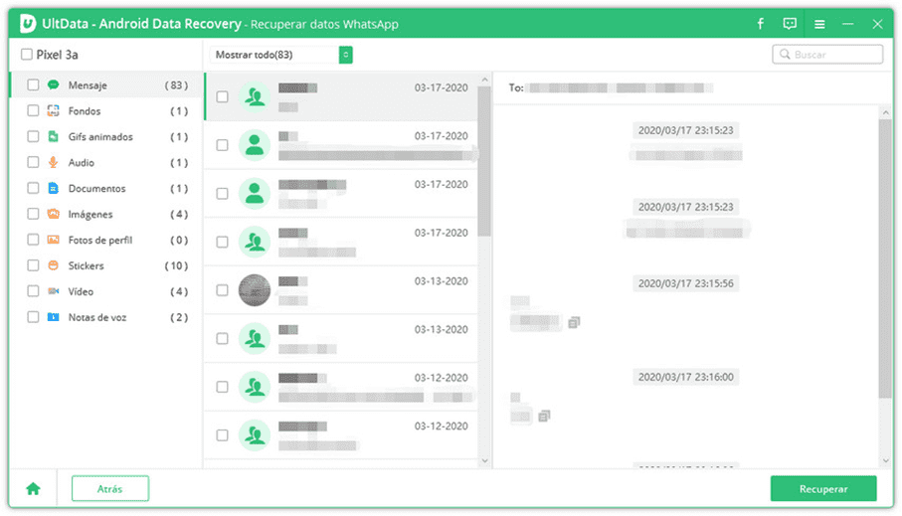Check the Stickers category checkbox
902x516 pixels.
coord(34,265)
